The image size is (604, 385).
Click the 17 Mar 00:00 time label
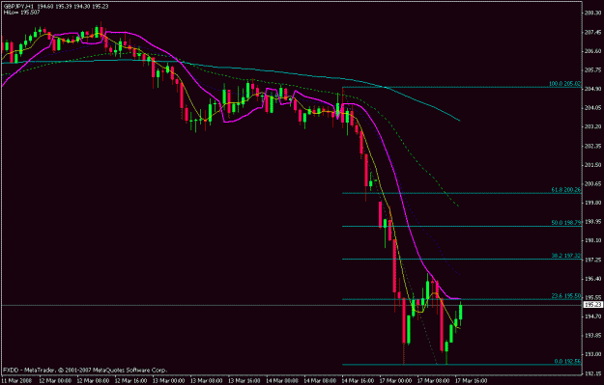[x=395, y=381]
